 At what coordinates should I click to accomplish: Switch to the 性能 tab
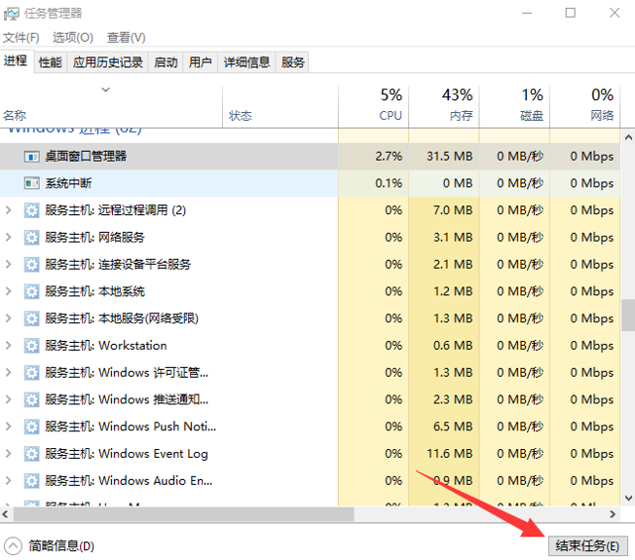click(x=50, y=62)
